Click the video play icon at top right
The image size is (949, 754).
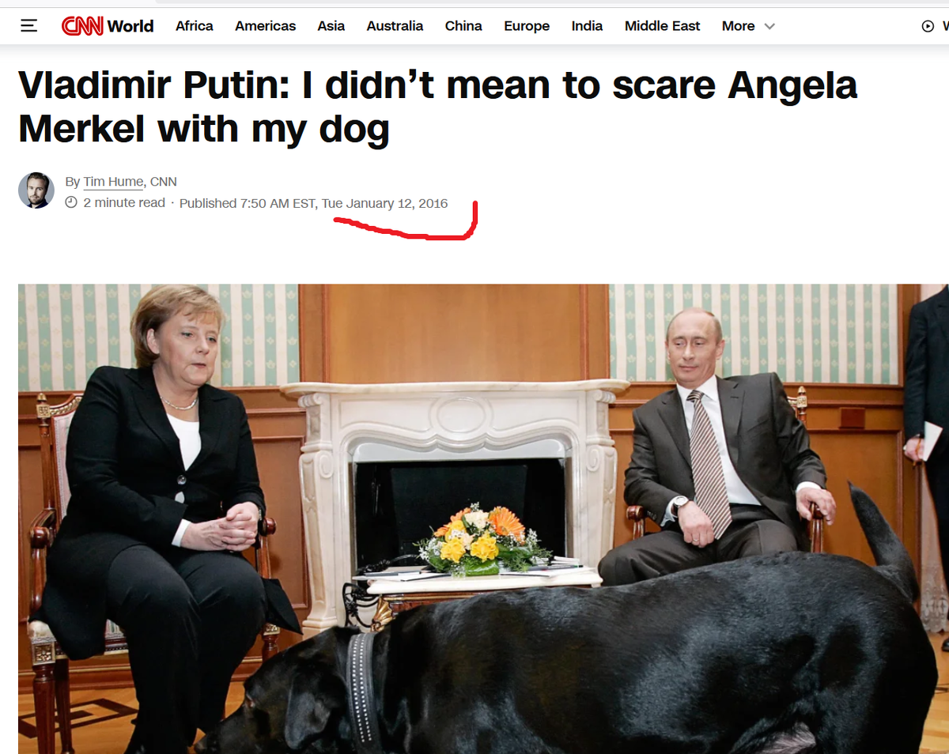[928, 26]
